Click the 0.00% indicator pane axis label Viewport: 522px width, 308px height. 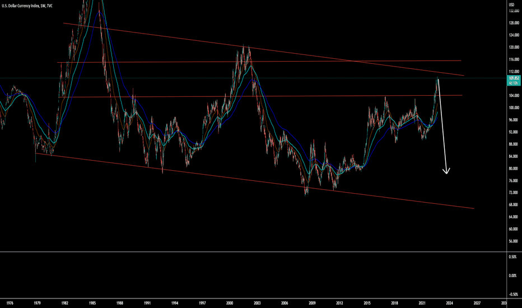pos(512,276)
